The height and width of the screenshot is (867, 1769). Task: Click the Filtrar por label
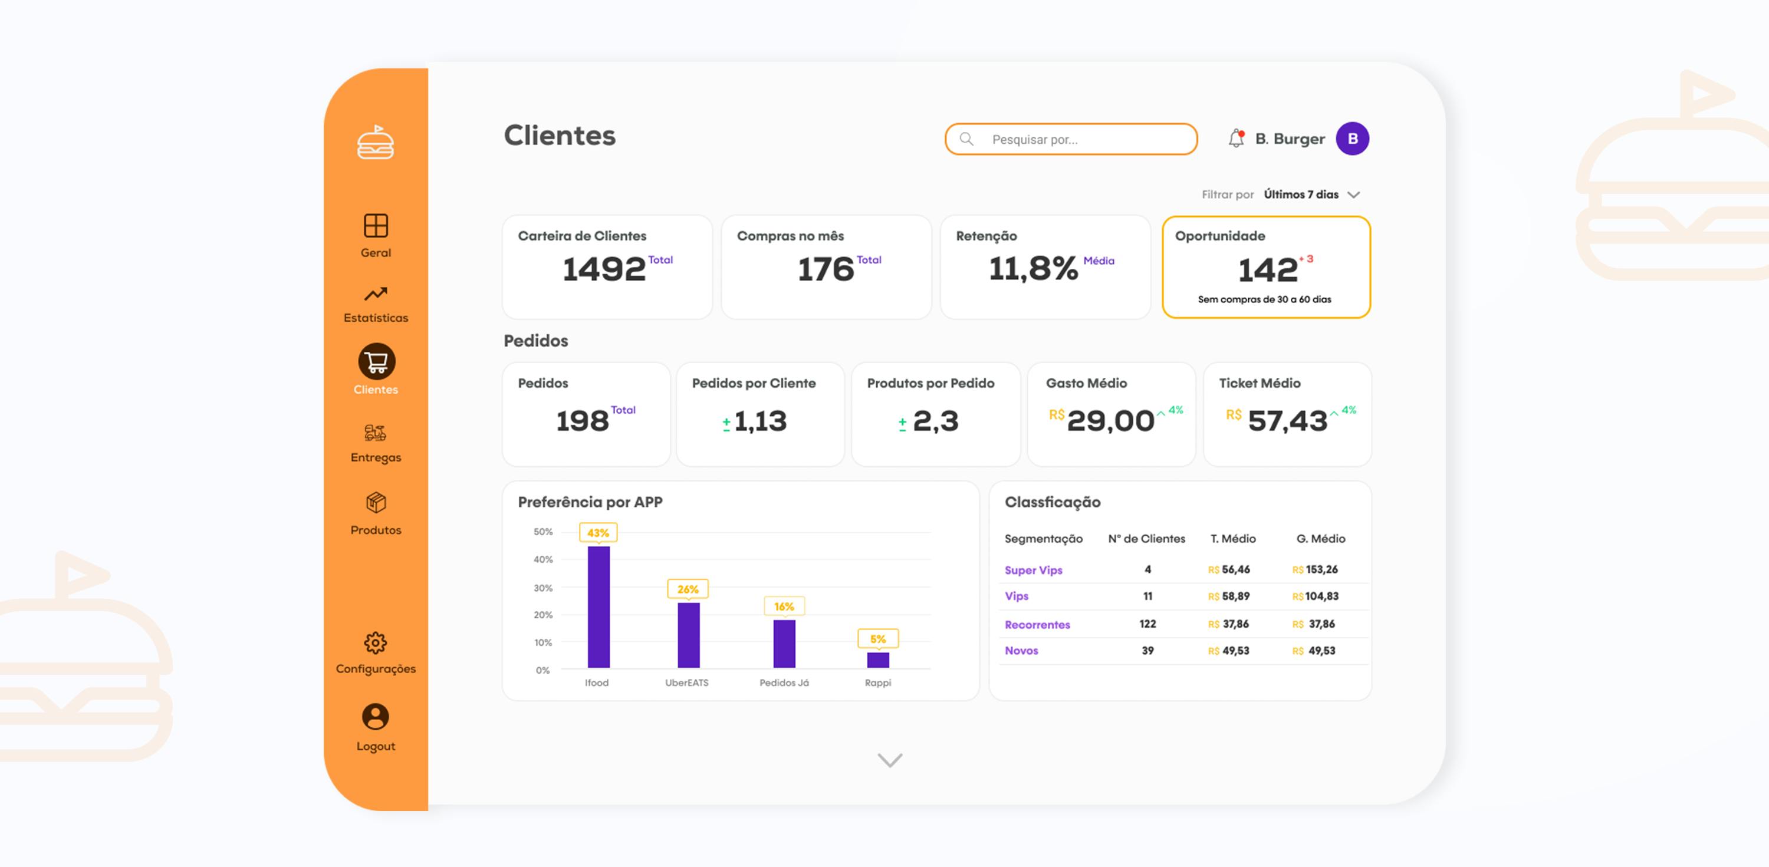pyautogui.click(x=1228, y=195)
